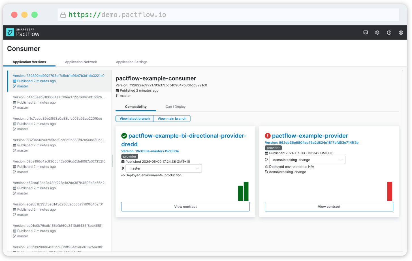This screenshot has width=412, height=261.
Task: Select the Compatibility tab
Action: click(136, 107)
